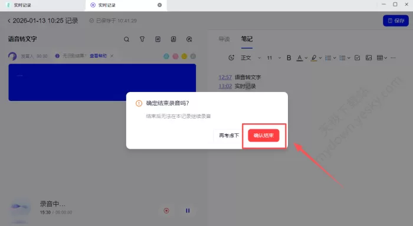Click the orange warning icon in the dialog
Viewport: 413px width, 226px height.
pos(139,103)
